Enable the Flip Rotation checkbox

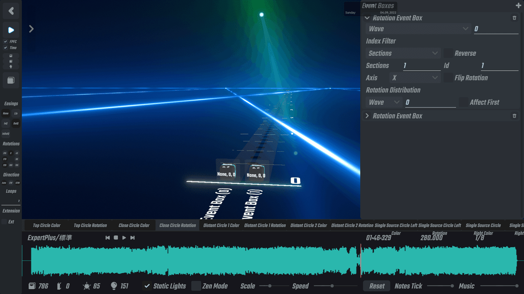448,78
